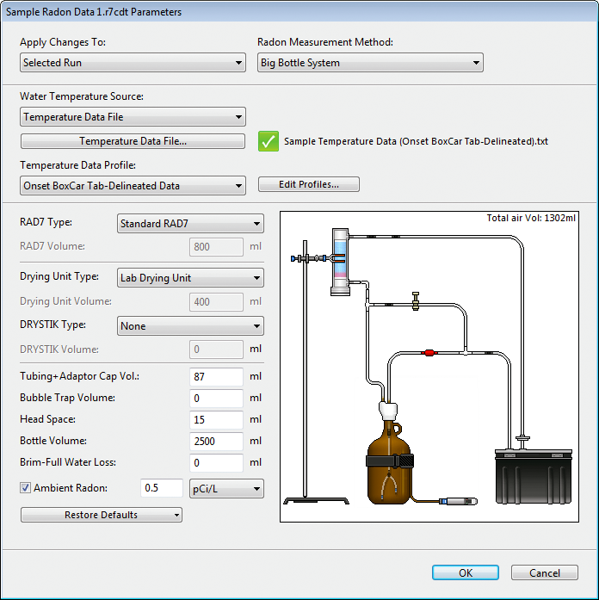This screenshot has width=599, height=600.
Task: Open the Radon Measurement Method dropdown
Action: 370,63
